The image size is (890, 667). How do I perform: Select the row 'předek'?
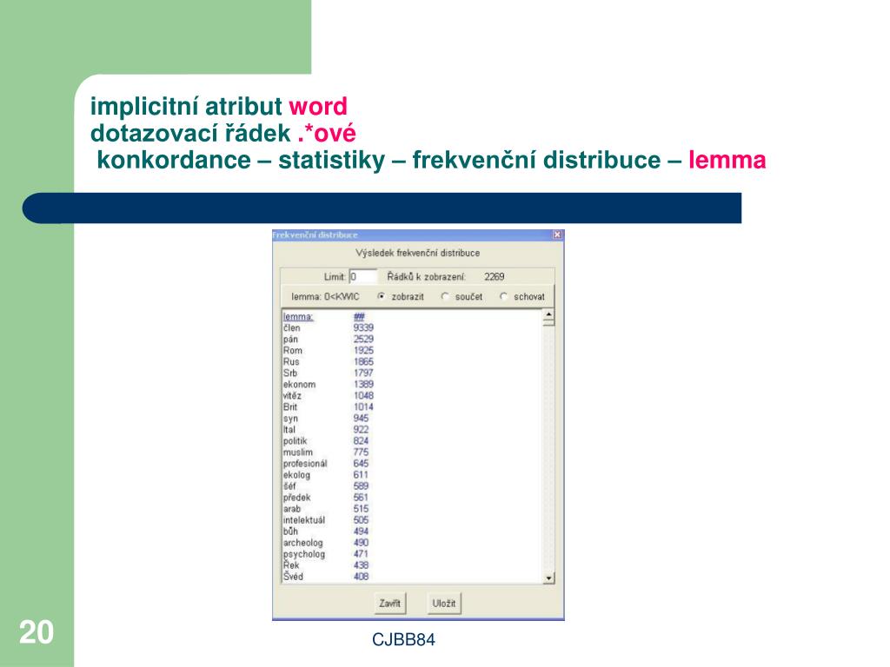coord(326,498)
